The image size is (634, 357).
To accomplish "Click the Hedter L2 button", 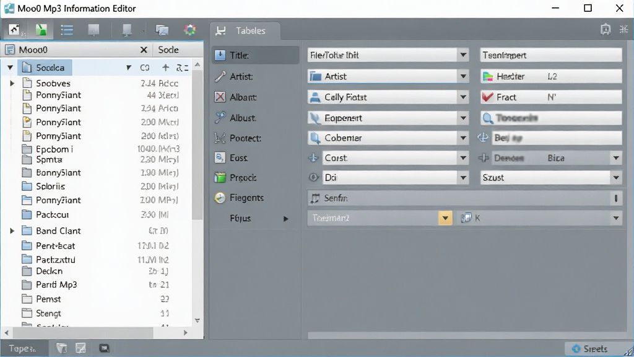I will [551, 76].
